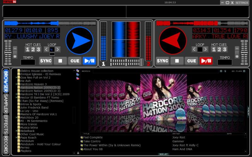This screenshot has height=157, width=252.
Task: Hit the right deck CUE button
Action: click(x=192, y=61)
